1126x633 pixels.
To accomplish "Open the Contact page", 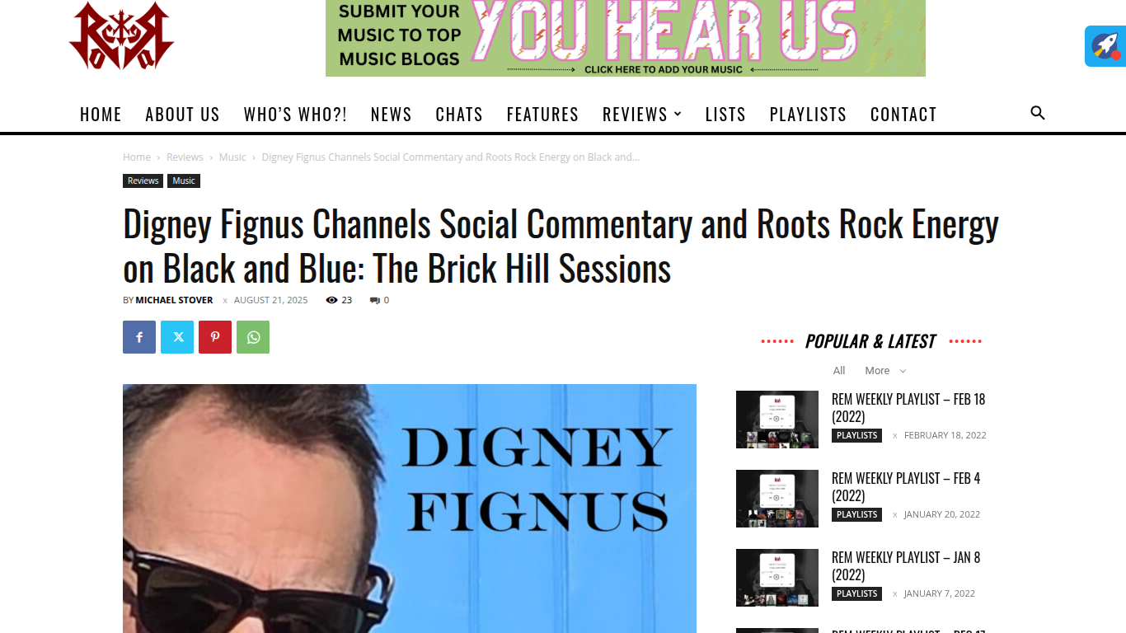I will coord(903,114).
